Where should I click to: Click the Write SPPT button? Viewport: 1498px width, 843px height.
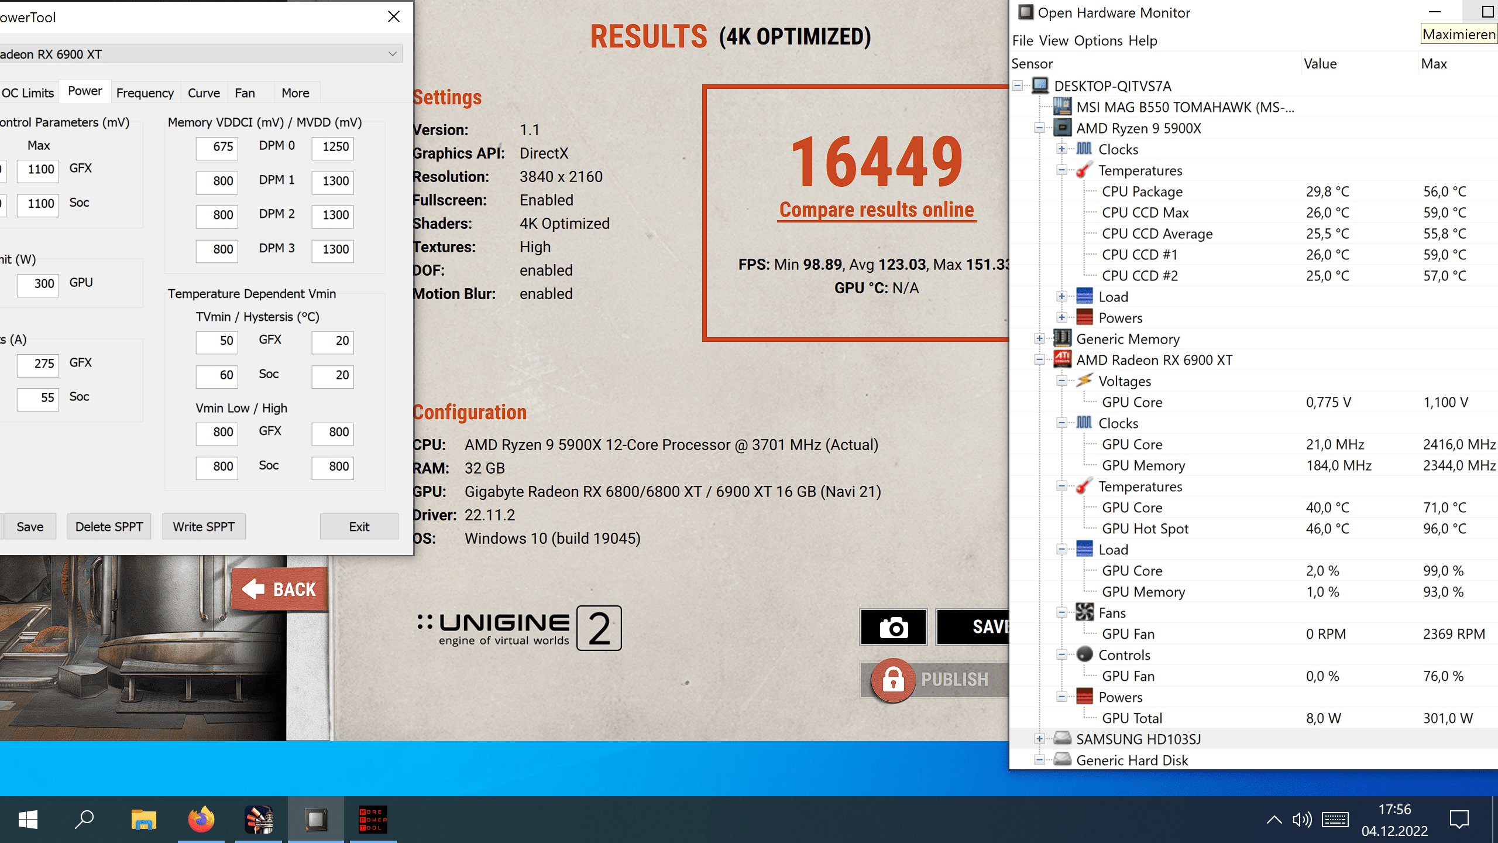(x=204, y=526)
